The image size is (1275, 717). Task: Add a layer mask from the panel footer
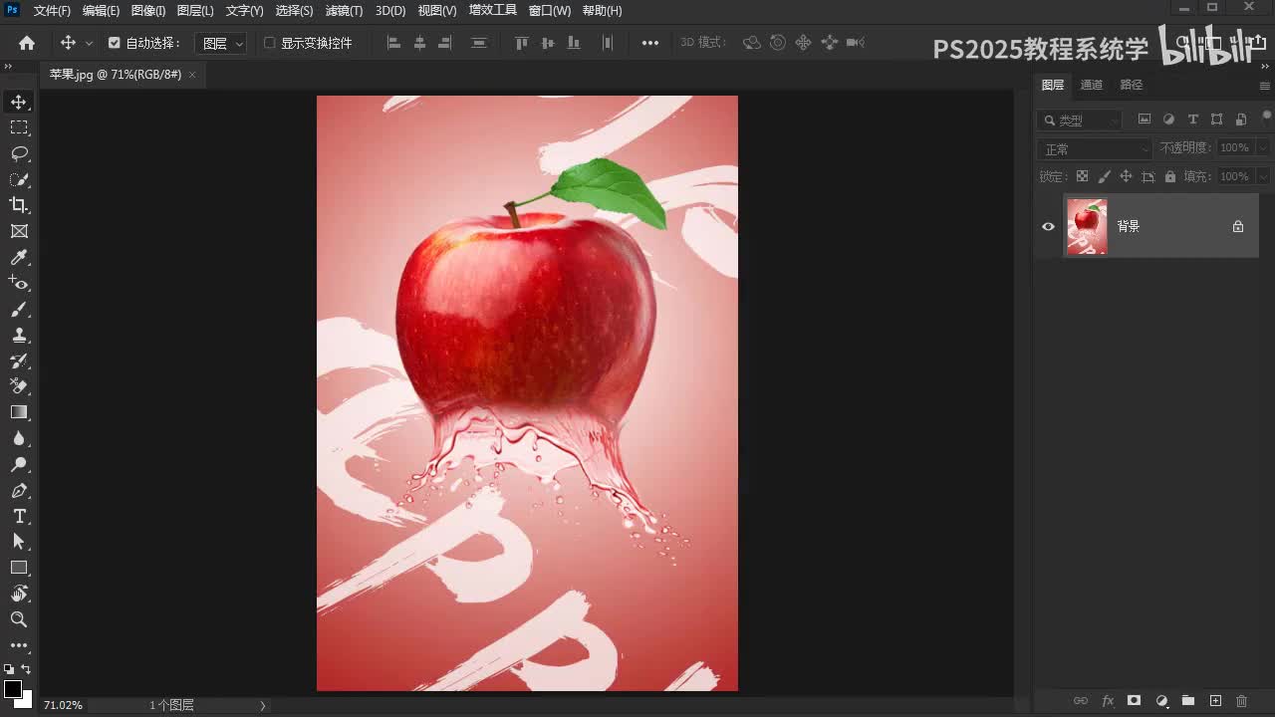click(1134, 701)
